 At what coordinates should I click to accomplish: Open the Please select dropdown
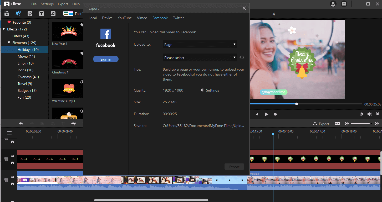pyautogui.click(x=200, y=57)
